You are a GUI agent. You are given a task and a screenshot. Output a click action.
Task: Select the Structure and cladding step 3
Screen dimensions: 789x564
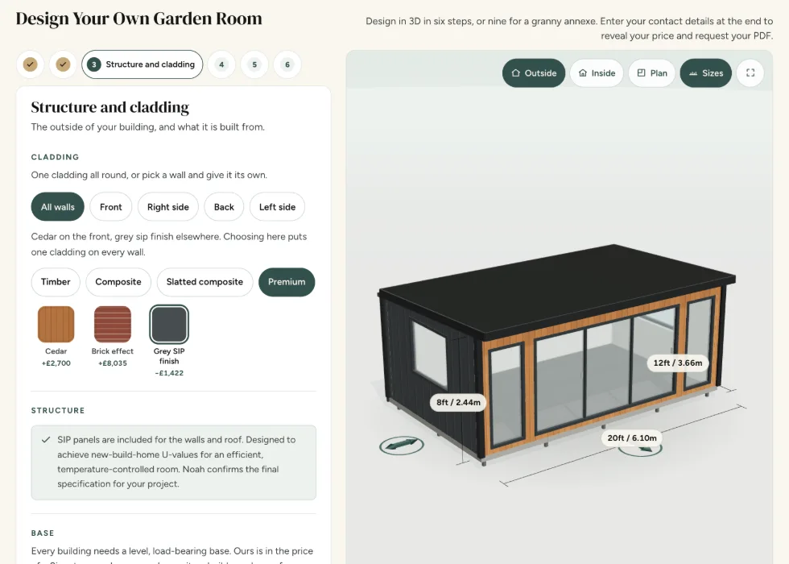(143, 64)
